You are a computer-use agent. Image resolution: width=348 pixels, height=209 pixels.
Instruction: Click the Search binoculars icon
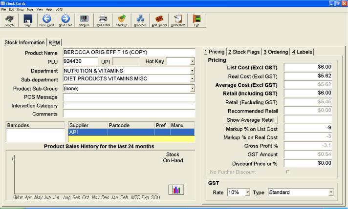tap(9, 20)
